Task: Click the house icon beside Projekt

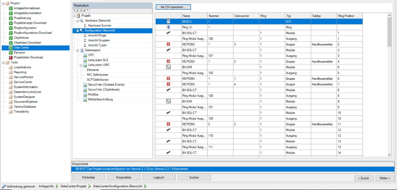Action: click(x=78, y=16)
